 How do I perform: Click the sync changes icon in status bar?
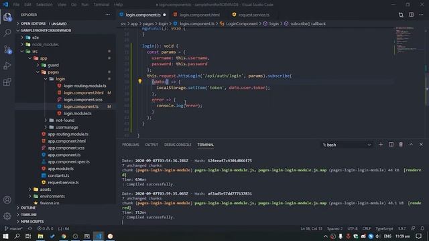(x=29, y=228)
